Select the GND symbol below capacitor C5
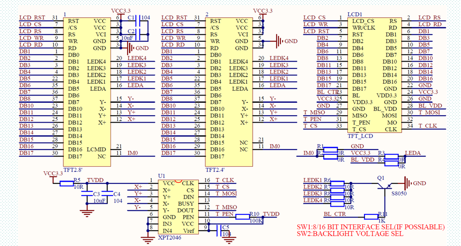Image resolution: width=461 pixels, height=246 pixels. click(x=229, y=240)
